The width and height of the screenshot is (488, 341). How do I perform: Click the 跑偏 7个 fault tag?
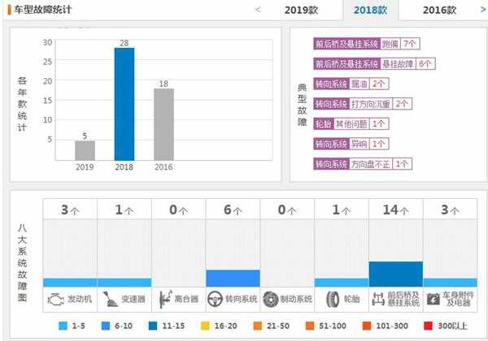pos(367,44)
